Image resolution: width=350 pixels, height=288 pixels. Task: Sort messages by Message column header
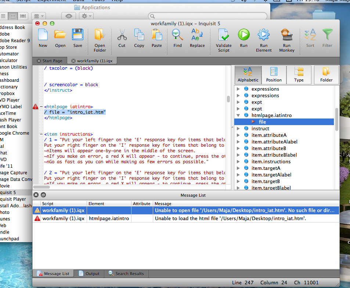[246, 204]
